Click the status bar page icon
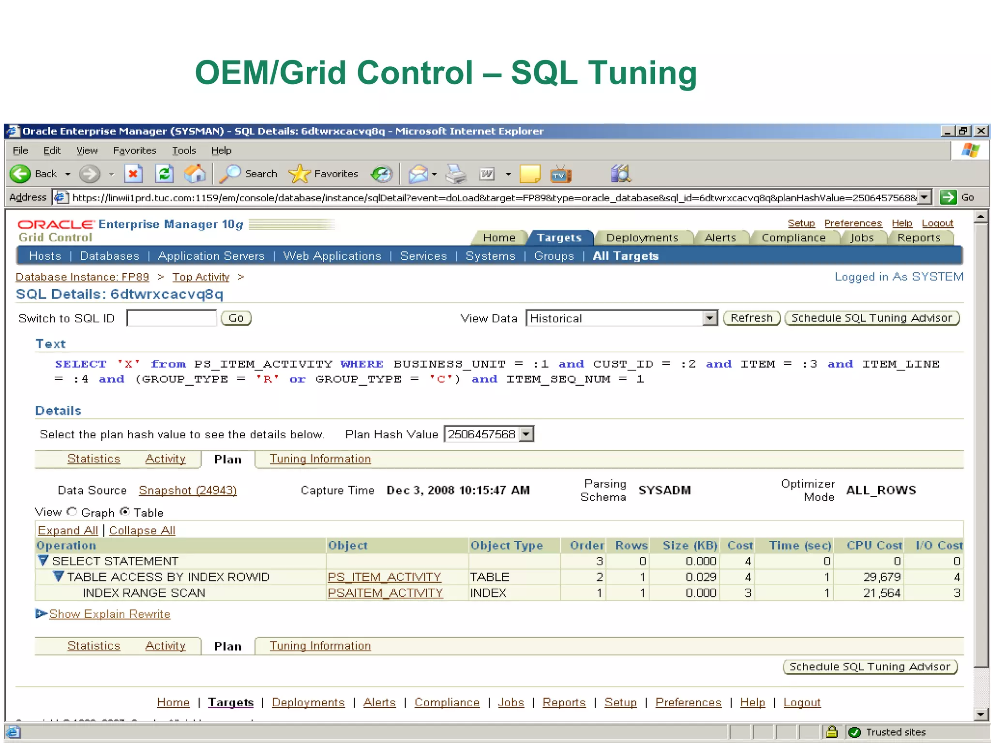Image resolution: width=991 pixels, height=743 pixels. tap(14, 732)
